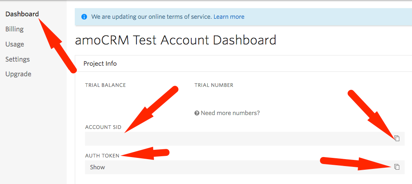
Task: Click inside the Auth Token field
Action: point(244,167)
